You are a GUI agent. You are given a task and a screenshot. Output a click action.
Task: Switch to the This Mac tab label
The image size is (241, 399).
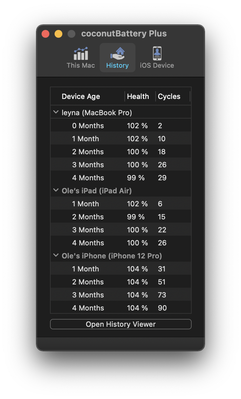pyautogui.click(x=81, y=65)
